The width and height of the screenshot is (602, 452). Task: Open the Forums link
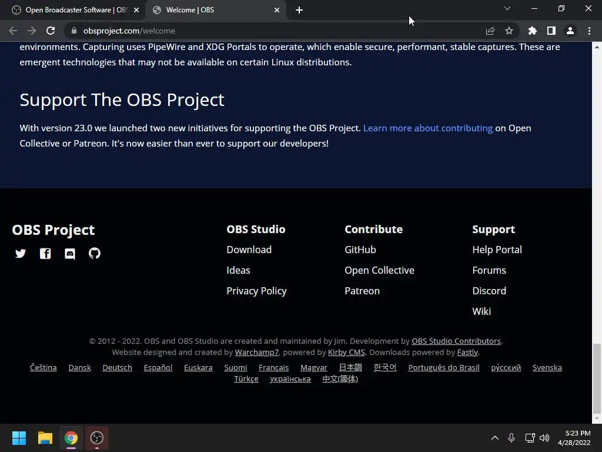[489, 270]
